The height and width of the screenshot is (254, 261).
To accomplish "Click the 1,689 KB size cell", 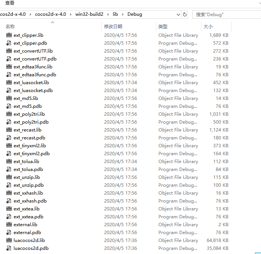I will (219, 35).
